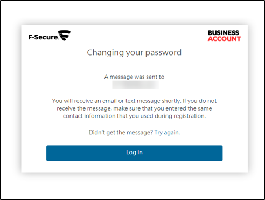Viewport: 265px width, 200px height.
Task: Click the red ACCOUNT label
Action: [224, 39]
